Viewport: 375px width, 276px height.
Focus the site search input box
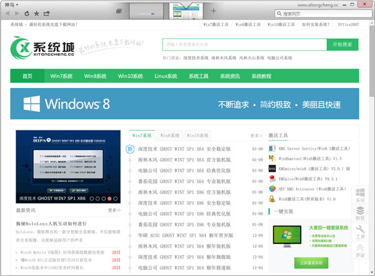pyautogui.click(x=244, y=44)
